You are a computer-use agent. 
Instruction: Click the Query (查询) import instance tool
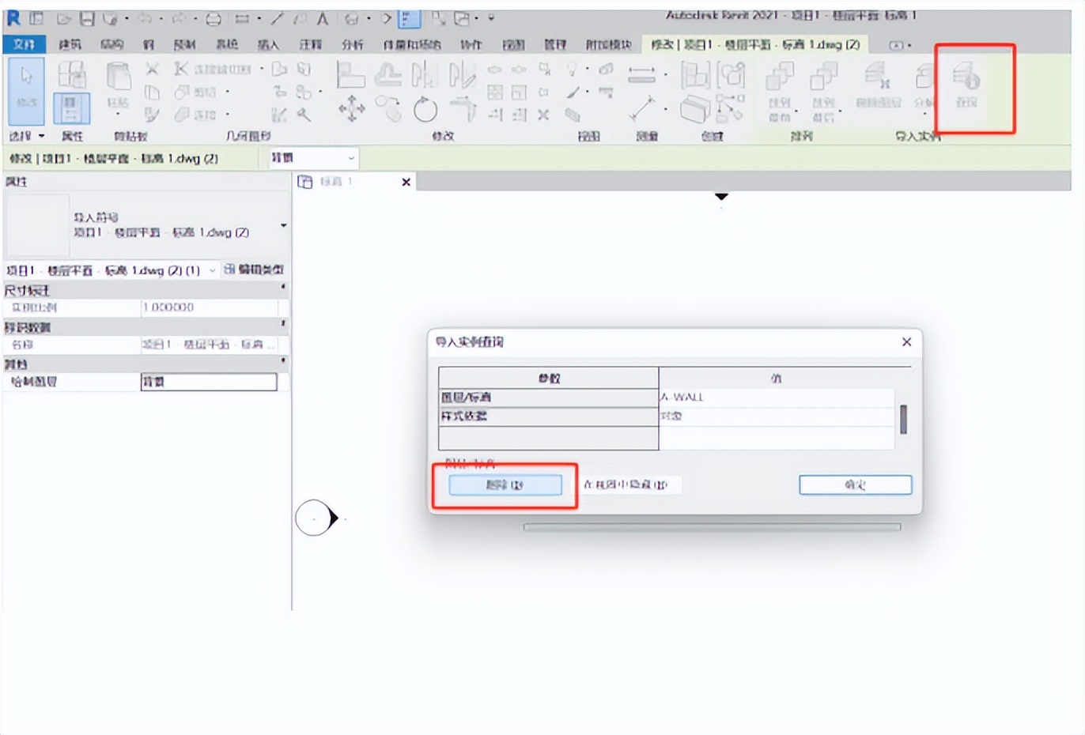tap(966, 85)
